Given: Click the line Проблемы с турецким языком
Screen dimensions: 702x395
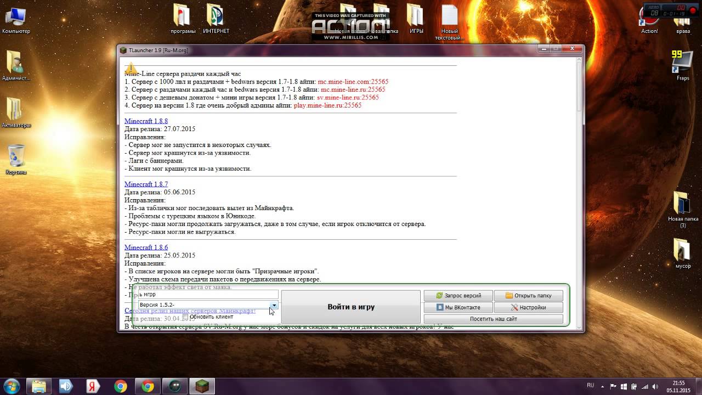Looking at the screenshot, I should click(x=190, y=216).
